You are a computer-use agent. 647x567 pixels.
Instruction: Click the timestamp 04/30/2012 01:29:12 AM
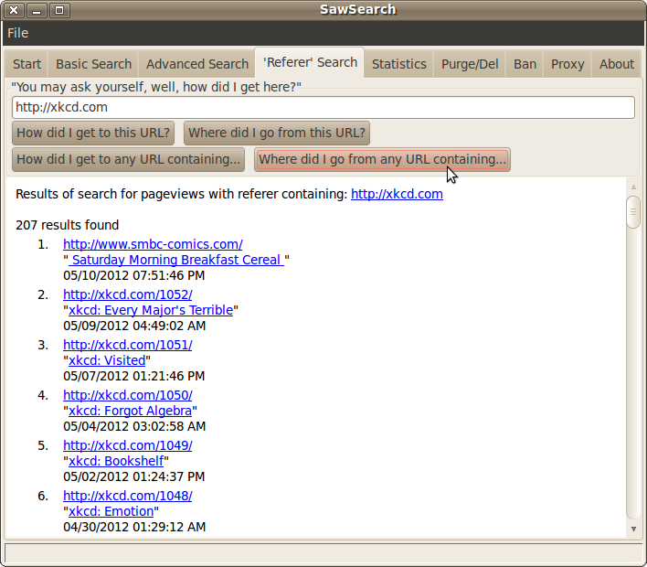pos(134,528)
